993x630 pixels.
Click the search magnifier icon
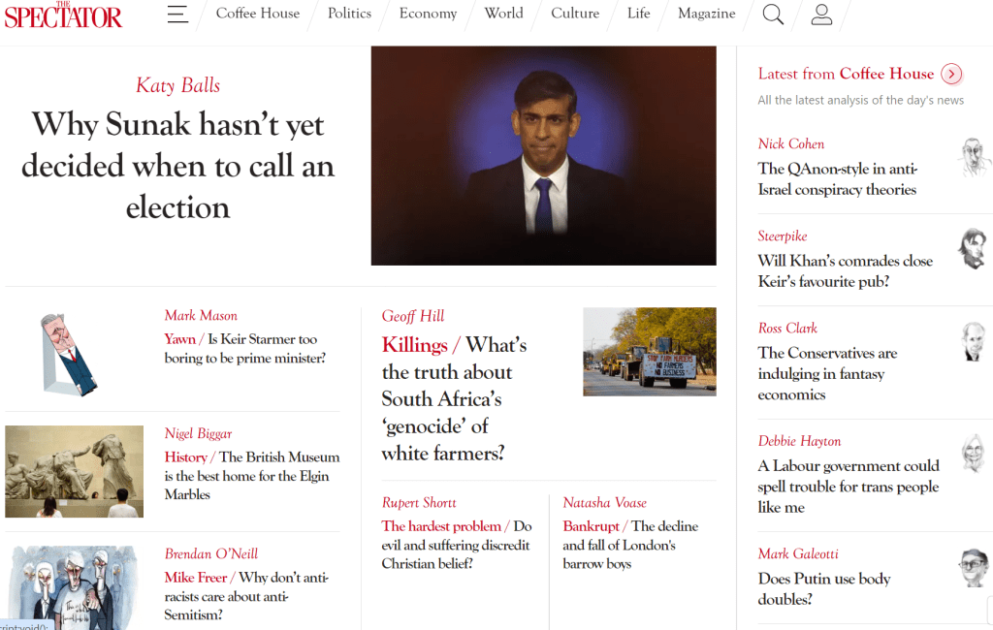pos(773,14)
